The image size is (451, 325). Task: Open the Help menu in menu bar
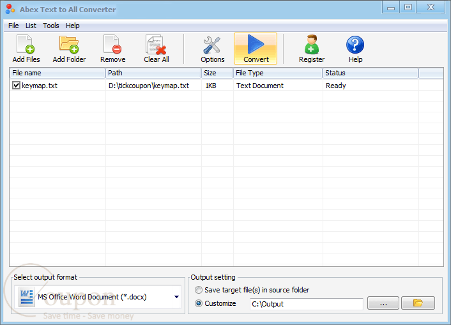72,26
